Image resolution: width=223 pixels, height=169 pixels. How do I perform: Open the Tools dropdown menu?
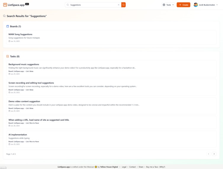point(168,5)
